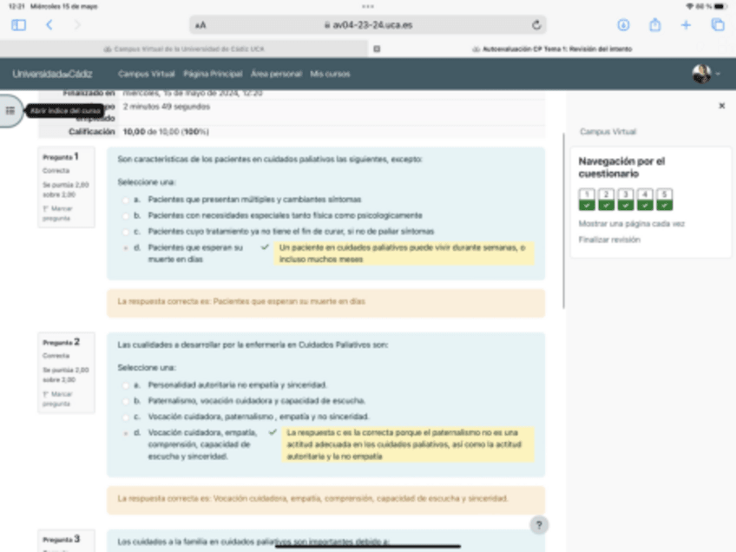The height and width of the screenshot is (552, 736).
Task: Select option a Personalidad autoritaria no empatía
Action: click(x=125, y=385)
